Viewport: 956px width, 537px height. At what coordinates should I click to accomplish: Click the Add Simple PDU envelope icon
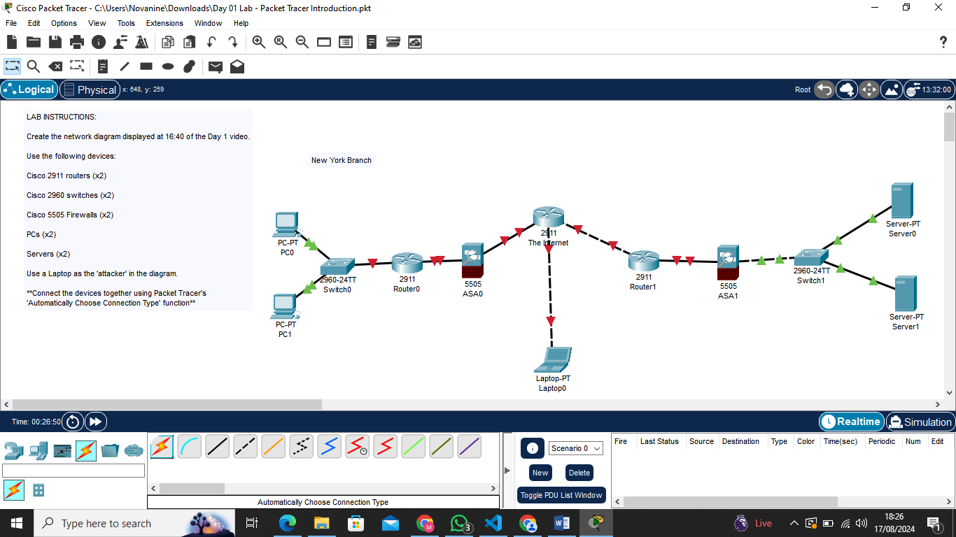pos(216,66)
